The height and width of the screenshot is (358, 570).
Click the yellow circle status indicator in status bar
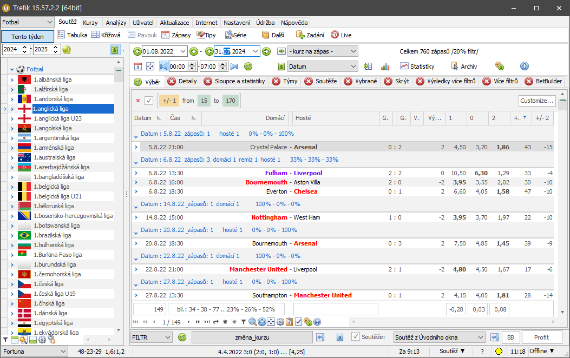[499, 352]
